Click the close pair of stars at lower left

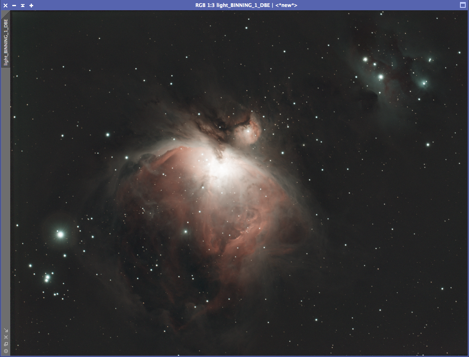(x=47, y=278)
